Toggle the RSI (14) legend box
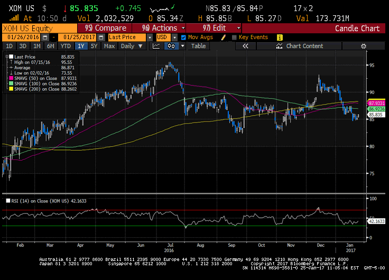 point(8,201)
